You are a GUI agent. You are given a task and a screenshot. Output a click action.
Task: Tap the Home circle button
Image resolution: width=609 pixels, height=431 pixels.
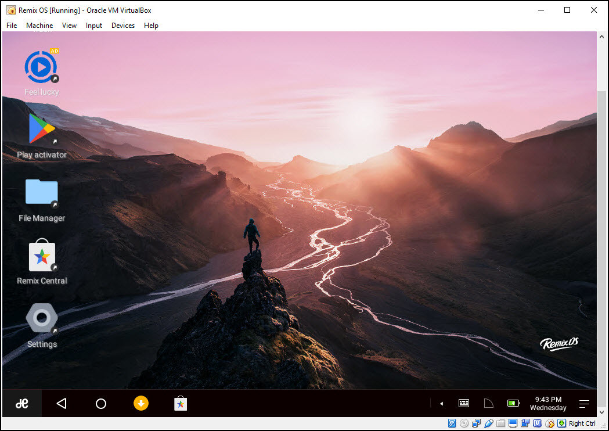pyautogui.click(x=101, y=404)
